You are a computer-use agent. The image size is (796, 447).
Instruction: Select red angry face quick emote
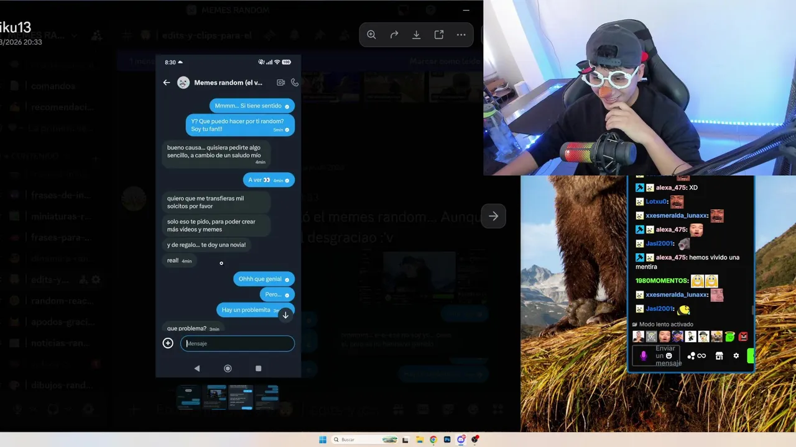pyautogui.click(x=743, y=336)
